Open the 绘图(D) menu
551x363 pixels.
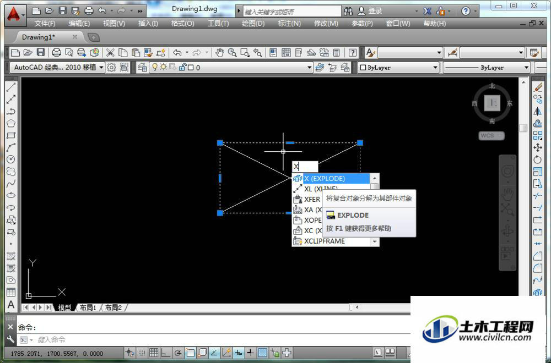click(253, 24)
